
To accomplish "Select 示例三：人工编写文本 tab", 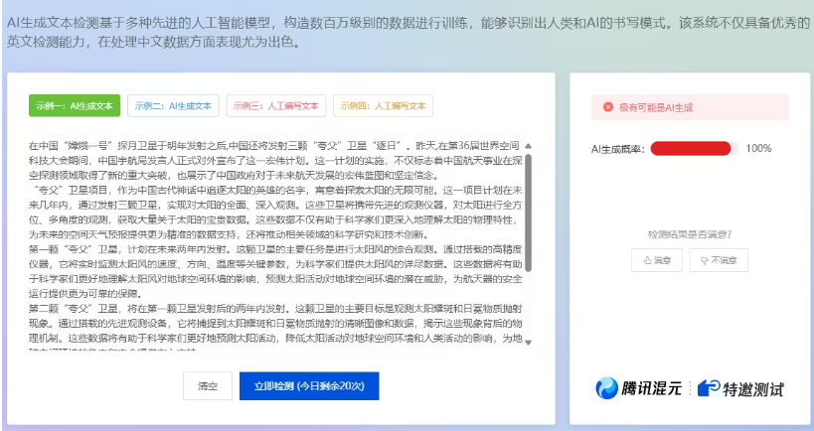I will (275, 106).
